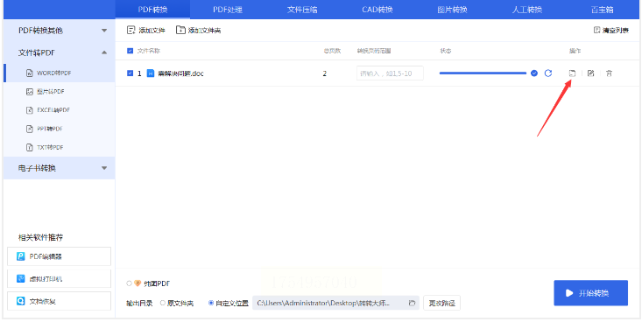Click the 添加文件 icon button
The image size is (642, 322).
[131, 30]
